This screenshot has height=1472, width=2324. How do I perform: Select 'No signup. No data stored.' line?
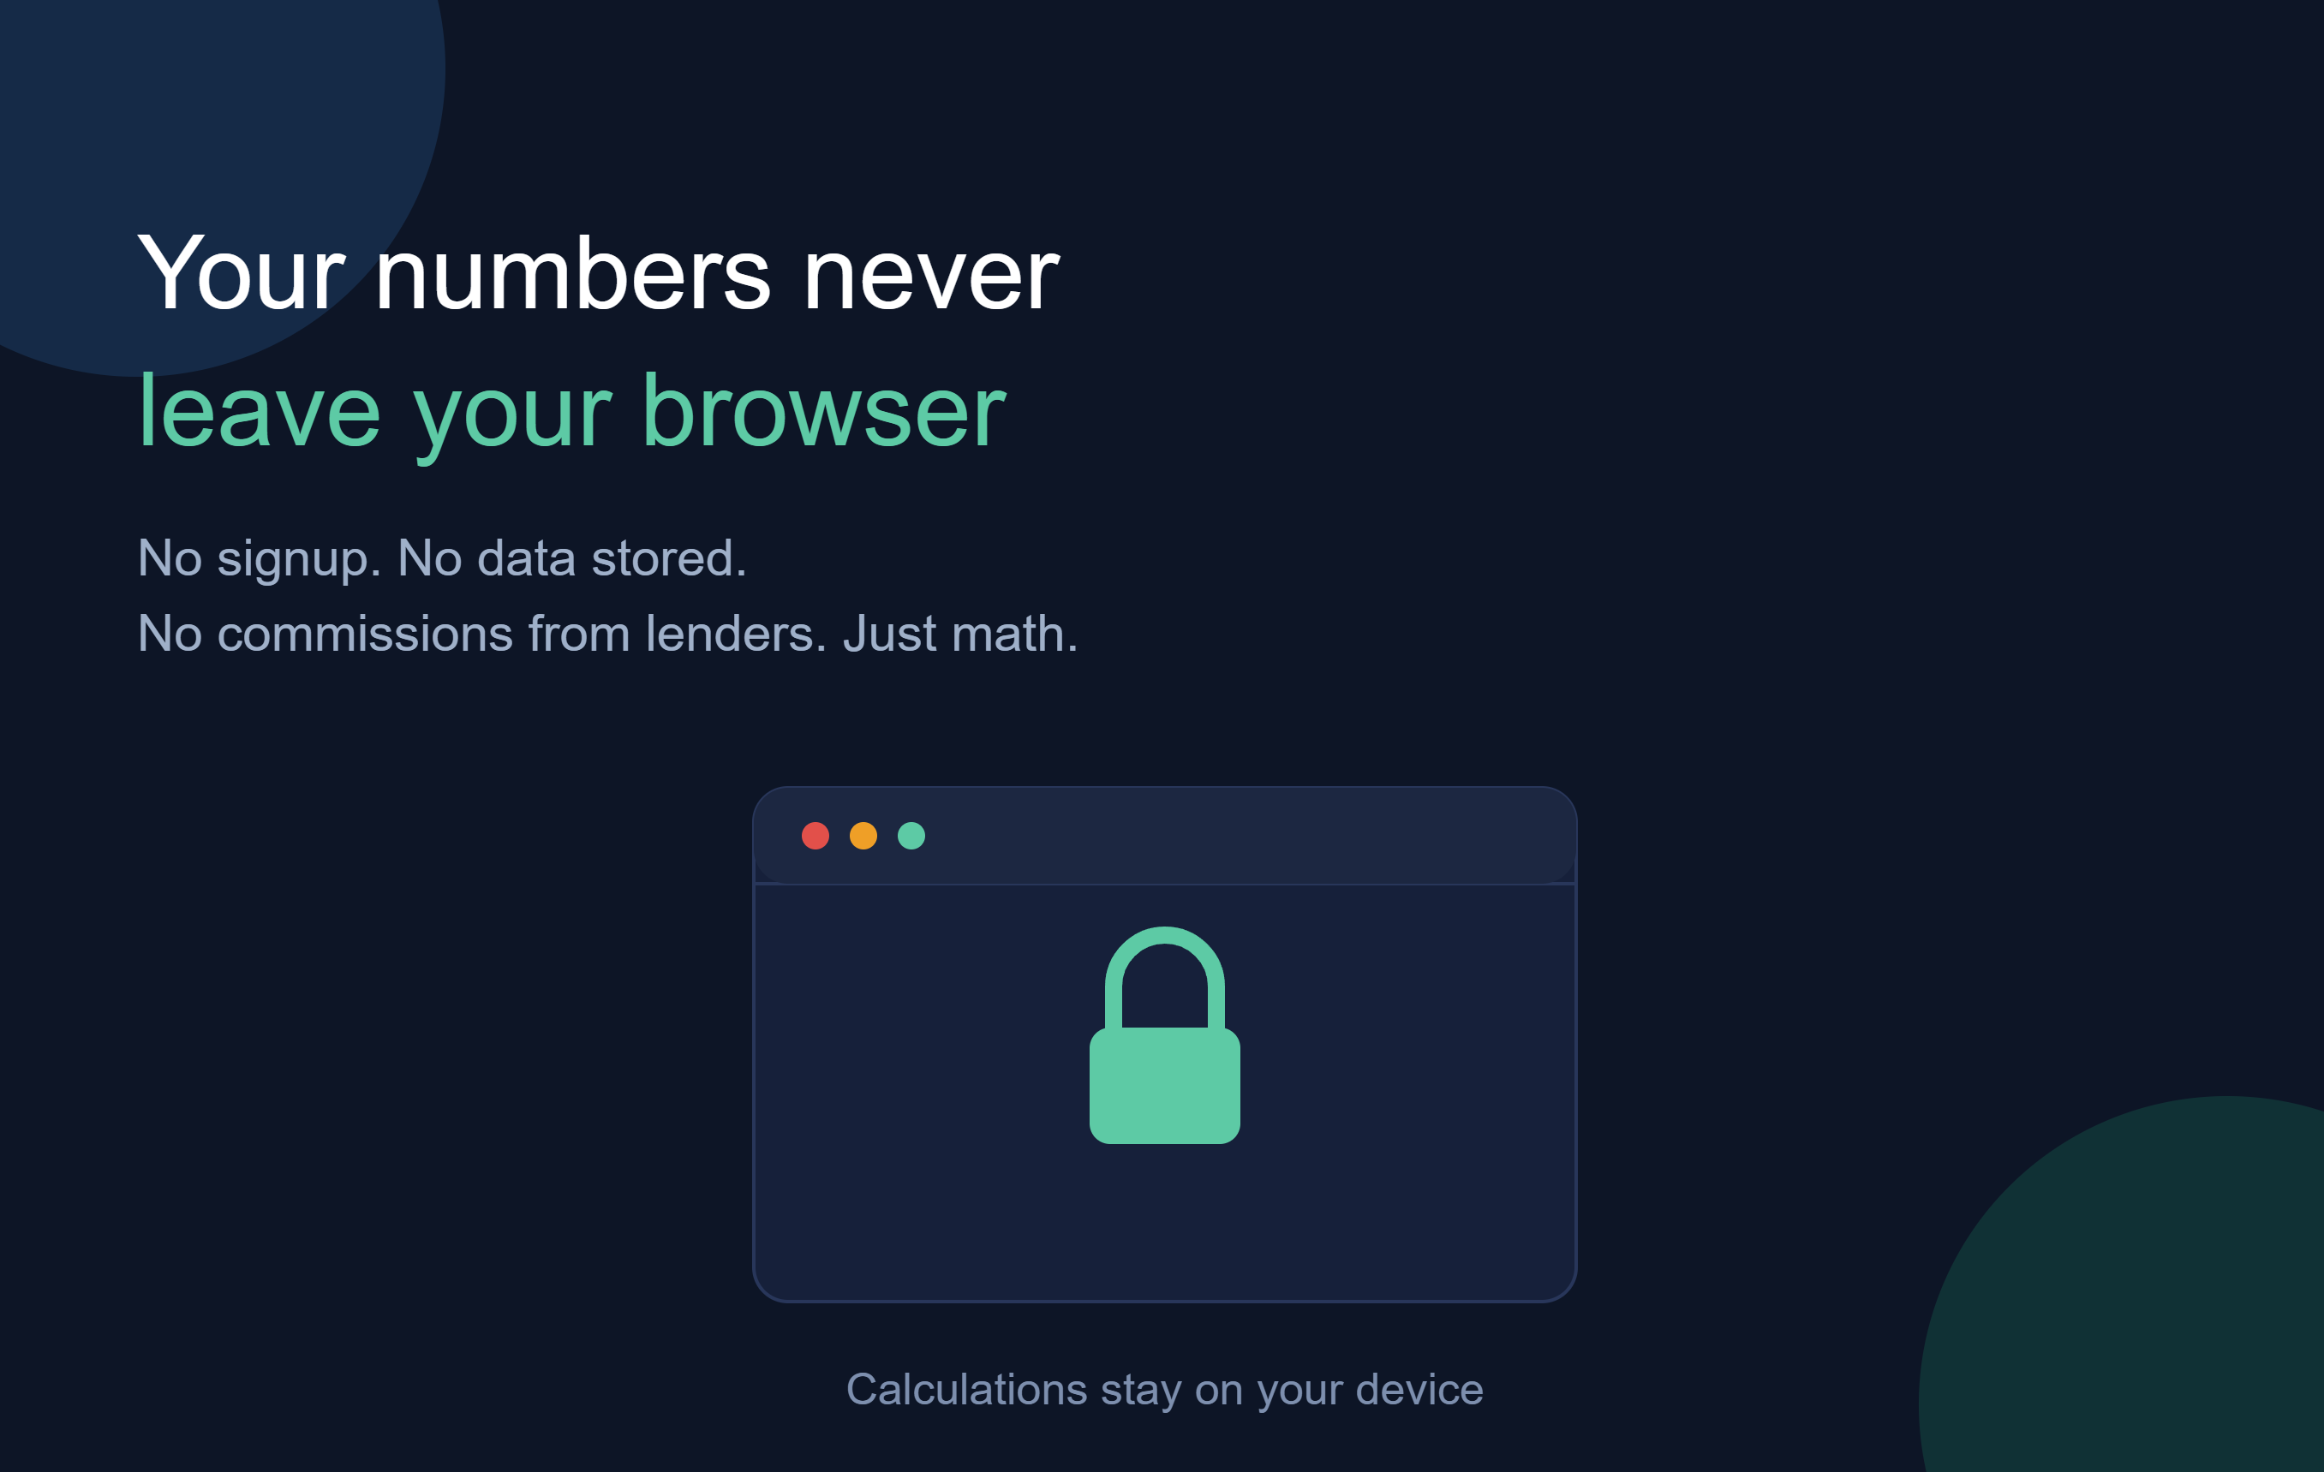pyautogui.click(x=442, y=558)
